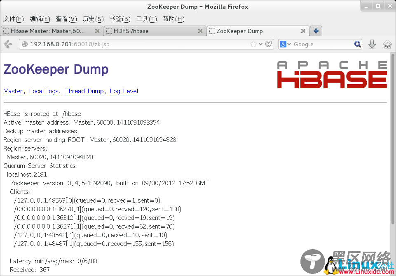The image size is (396, 276).
Task: Click the Latency min/avg/max line
Action: click(x=54, y=261)
